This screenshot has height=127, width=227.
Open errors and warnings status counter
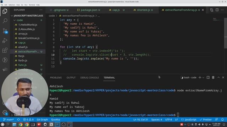pyautogui.click(x=28, y=120)
